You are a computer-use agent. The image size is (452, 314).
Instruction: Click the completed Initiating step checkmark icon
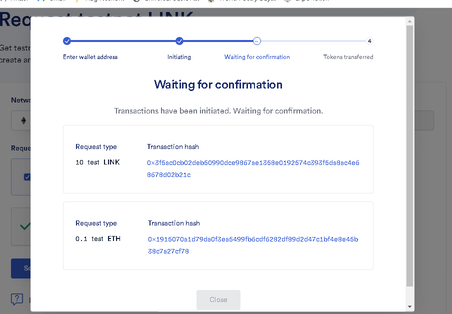[x=179, y=41]
